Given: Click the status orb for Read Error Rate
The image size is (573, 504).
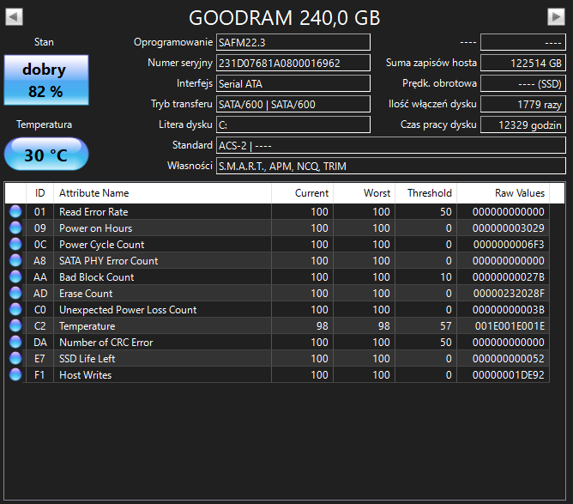Looking at the screenshot, I should click(x=15, y=211).
